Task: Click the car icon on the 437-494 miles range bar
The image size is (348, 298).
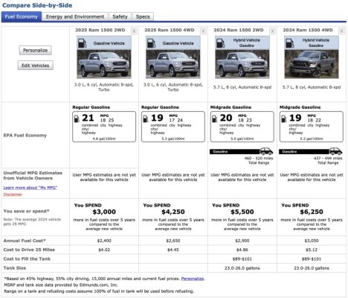Action: (x=335, y=151)
